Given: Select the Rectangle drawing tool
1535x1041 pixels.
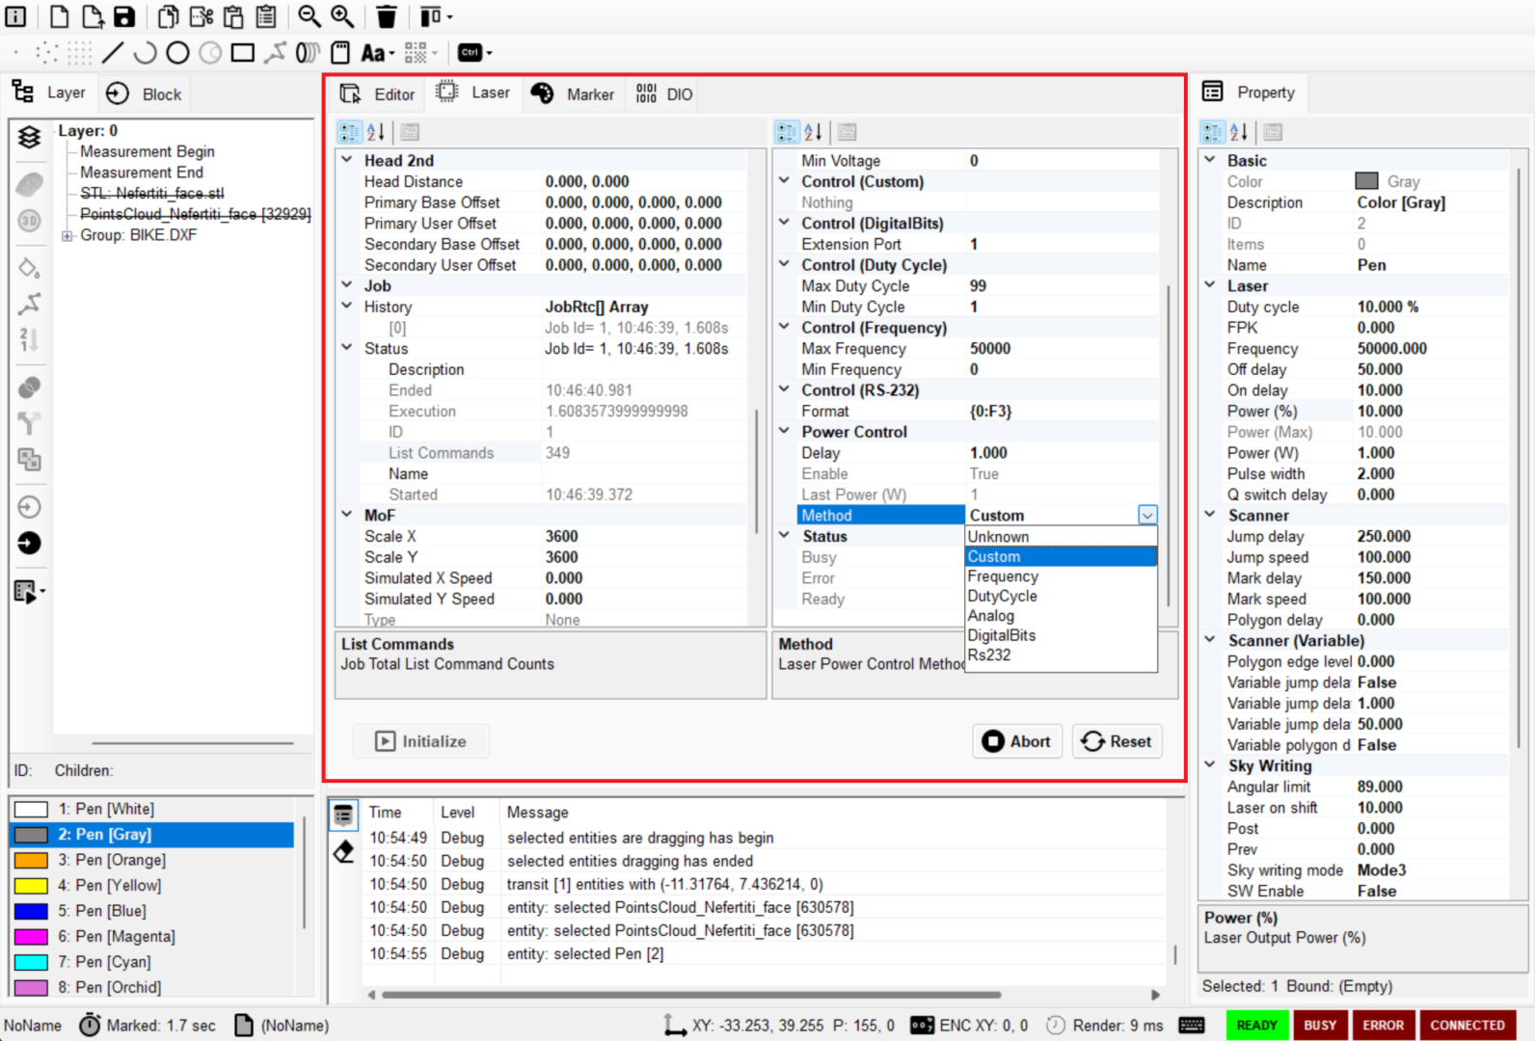Looking at the screenshot, I should 243,53.
